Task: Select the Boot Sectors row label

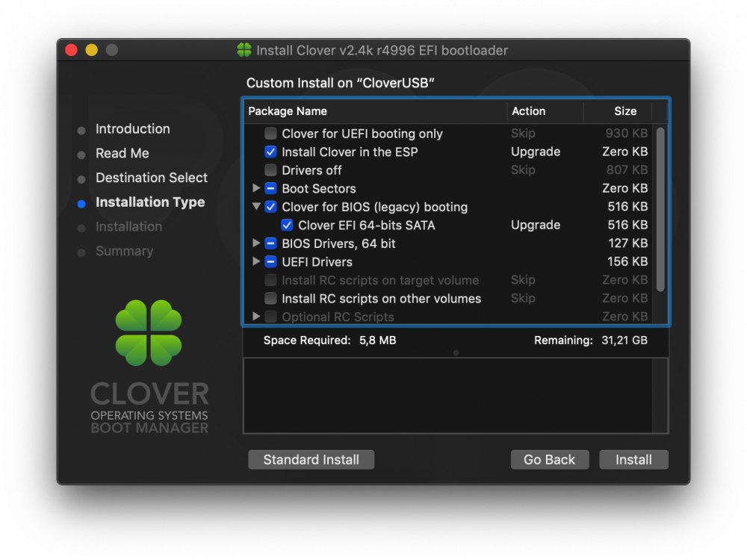Action: coord(319,189)
